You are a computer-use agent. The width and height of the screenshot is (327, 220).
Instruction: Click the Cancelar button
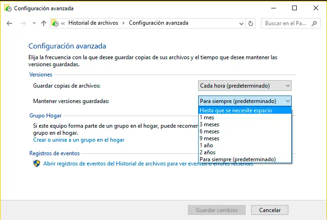click(x=269, y=210)
